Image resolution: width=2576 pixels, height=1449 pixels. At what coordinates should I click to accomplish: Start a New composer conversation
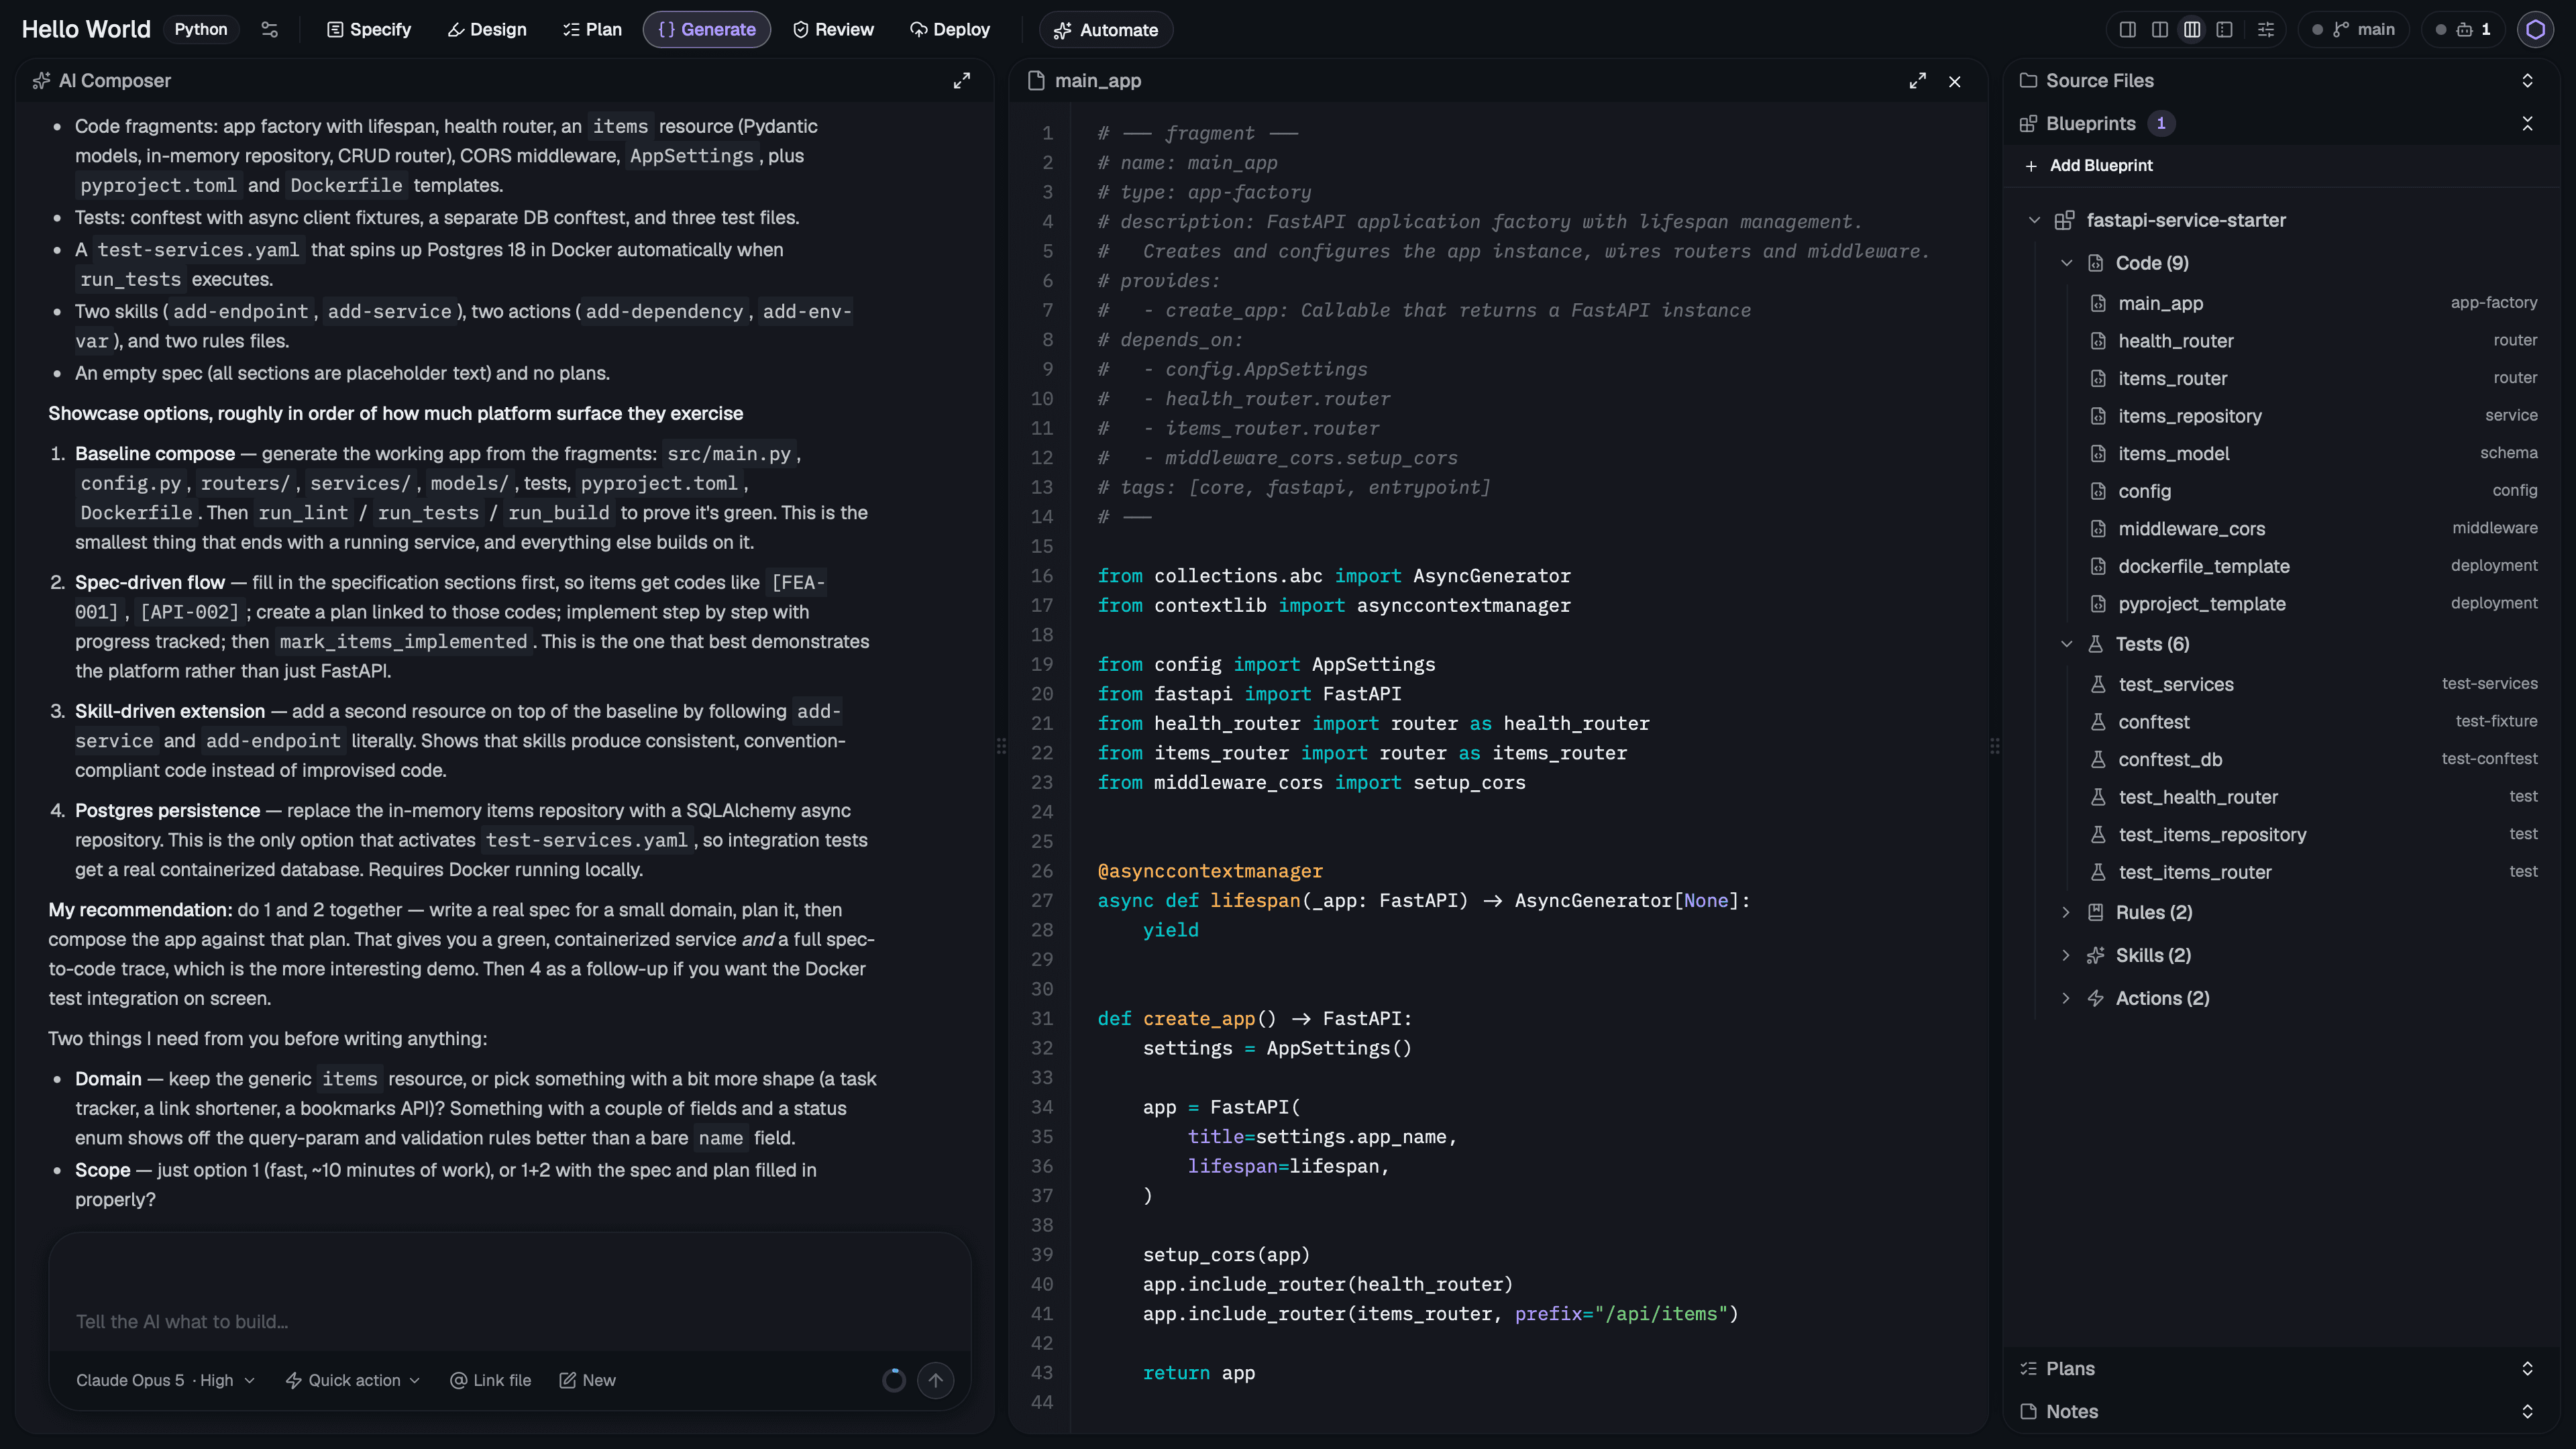(587, 1380)
